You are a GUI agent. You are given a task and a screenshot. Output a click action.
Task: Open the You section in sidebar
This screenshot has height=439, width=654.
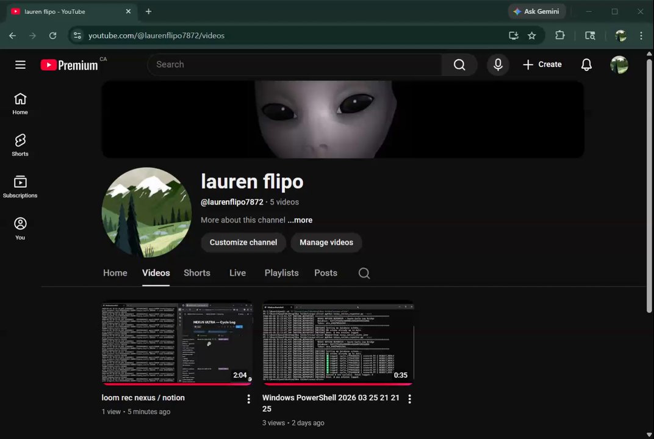pyautogui.click(x=20, y=228)
